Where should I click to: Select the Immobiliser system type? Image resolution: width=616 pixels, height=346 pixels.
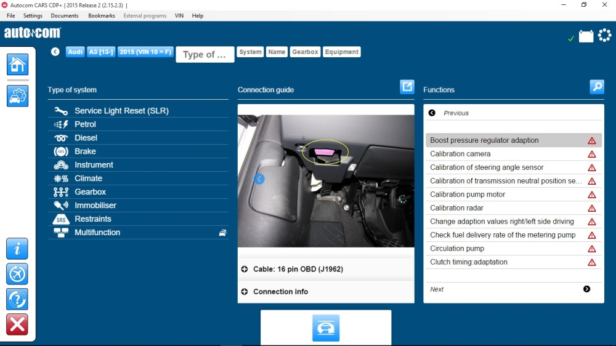138,206
